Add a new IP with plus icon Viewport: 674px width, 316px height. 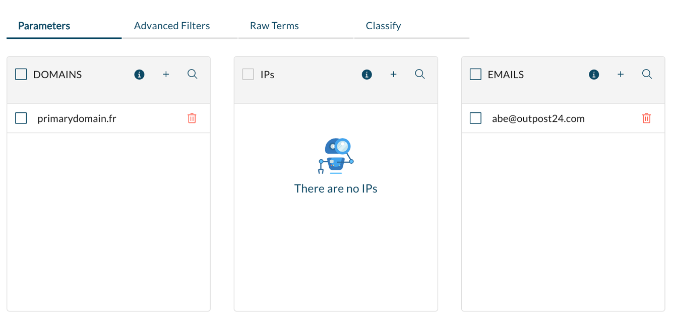tap(393, 75)
